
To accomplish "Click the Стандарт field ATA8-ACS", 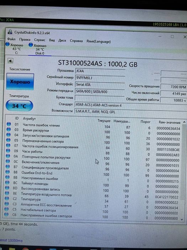I will (130, 105).
